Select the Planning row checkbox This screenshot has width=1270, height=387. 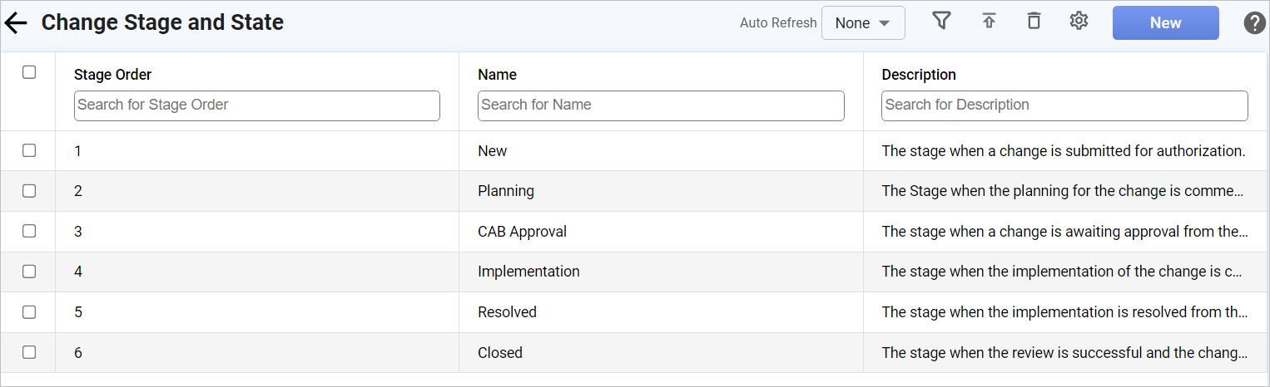tap(29, 191)
